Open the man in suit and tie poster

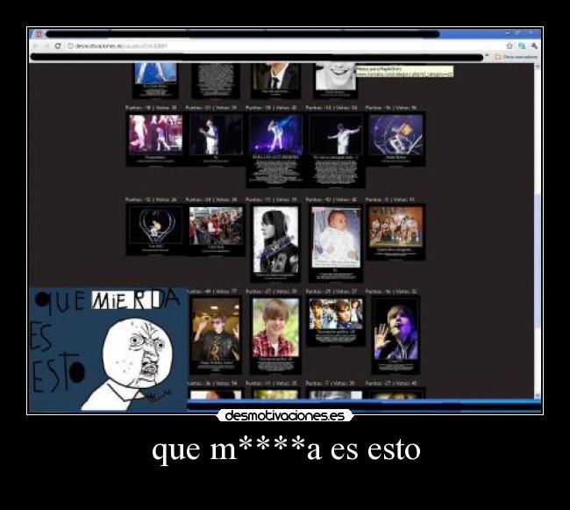(x=275, y=81)
